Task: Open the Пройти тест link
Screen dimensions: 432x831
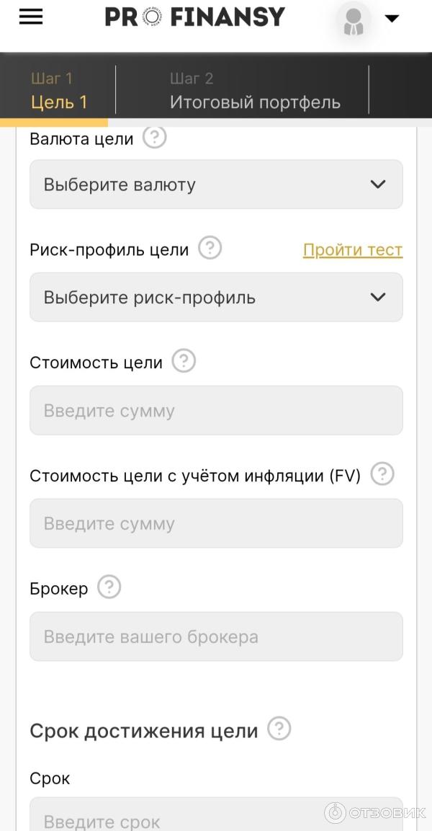Action: pyautogui.click(x=353, y=249)
